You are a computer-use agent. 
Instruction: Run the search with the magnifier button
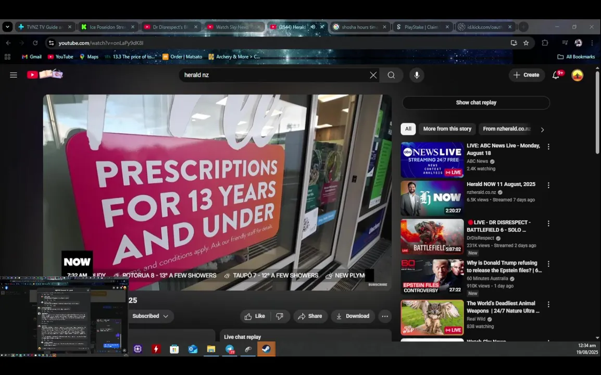coord(391,75)
